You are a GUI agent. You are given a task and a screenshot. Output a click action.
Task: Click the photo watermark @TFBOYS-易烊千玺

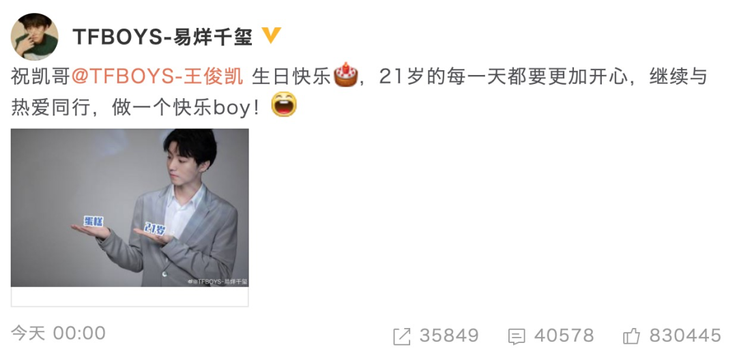(x=218, y=282)
